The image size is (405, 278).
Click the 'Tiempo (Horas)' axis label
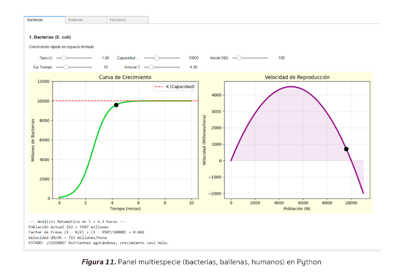[126, 209]
